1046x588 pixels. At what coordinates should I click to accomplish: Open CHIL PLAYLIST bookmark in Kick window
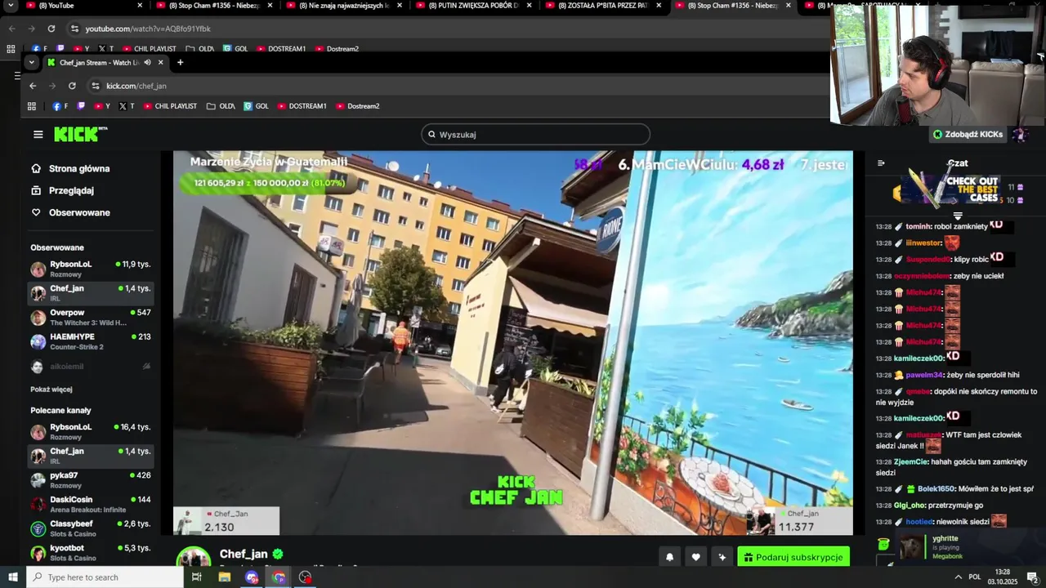169,106
